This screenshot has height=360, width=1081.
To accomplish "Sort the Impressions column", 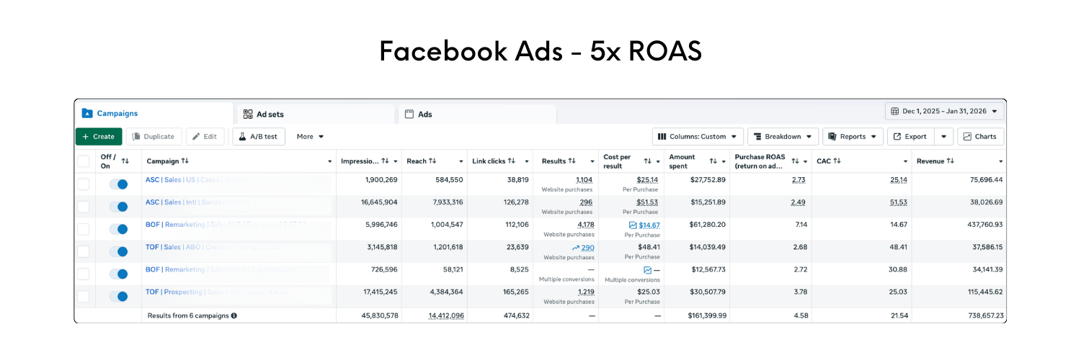I will [386, 161].
